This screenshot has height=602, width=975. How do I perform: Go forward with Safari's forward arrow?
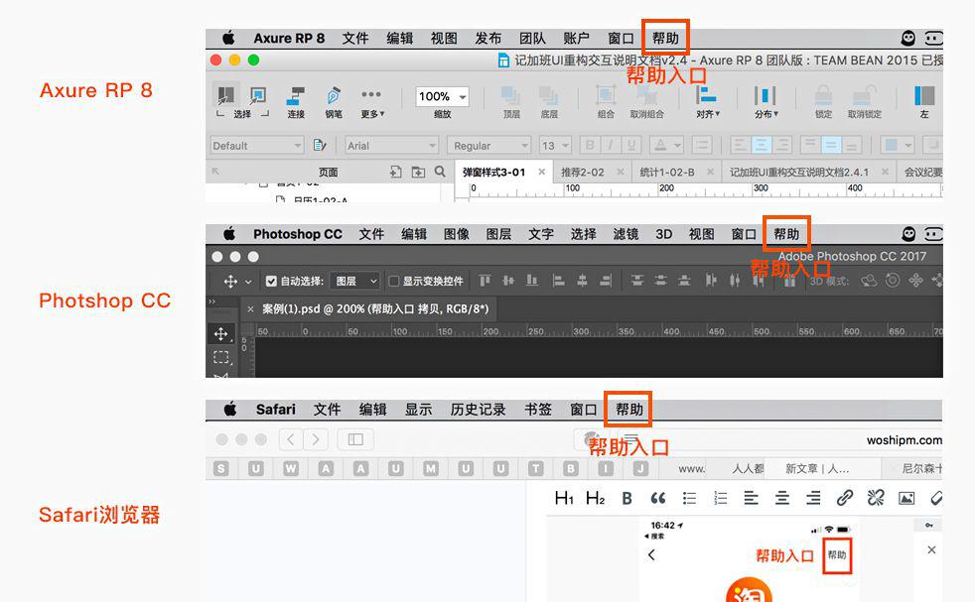click(x=316, y=440)
